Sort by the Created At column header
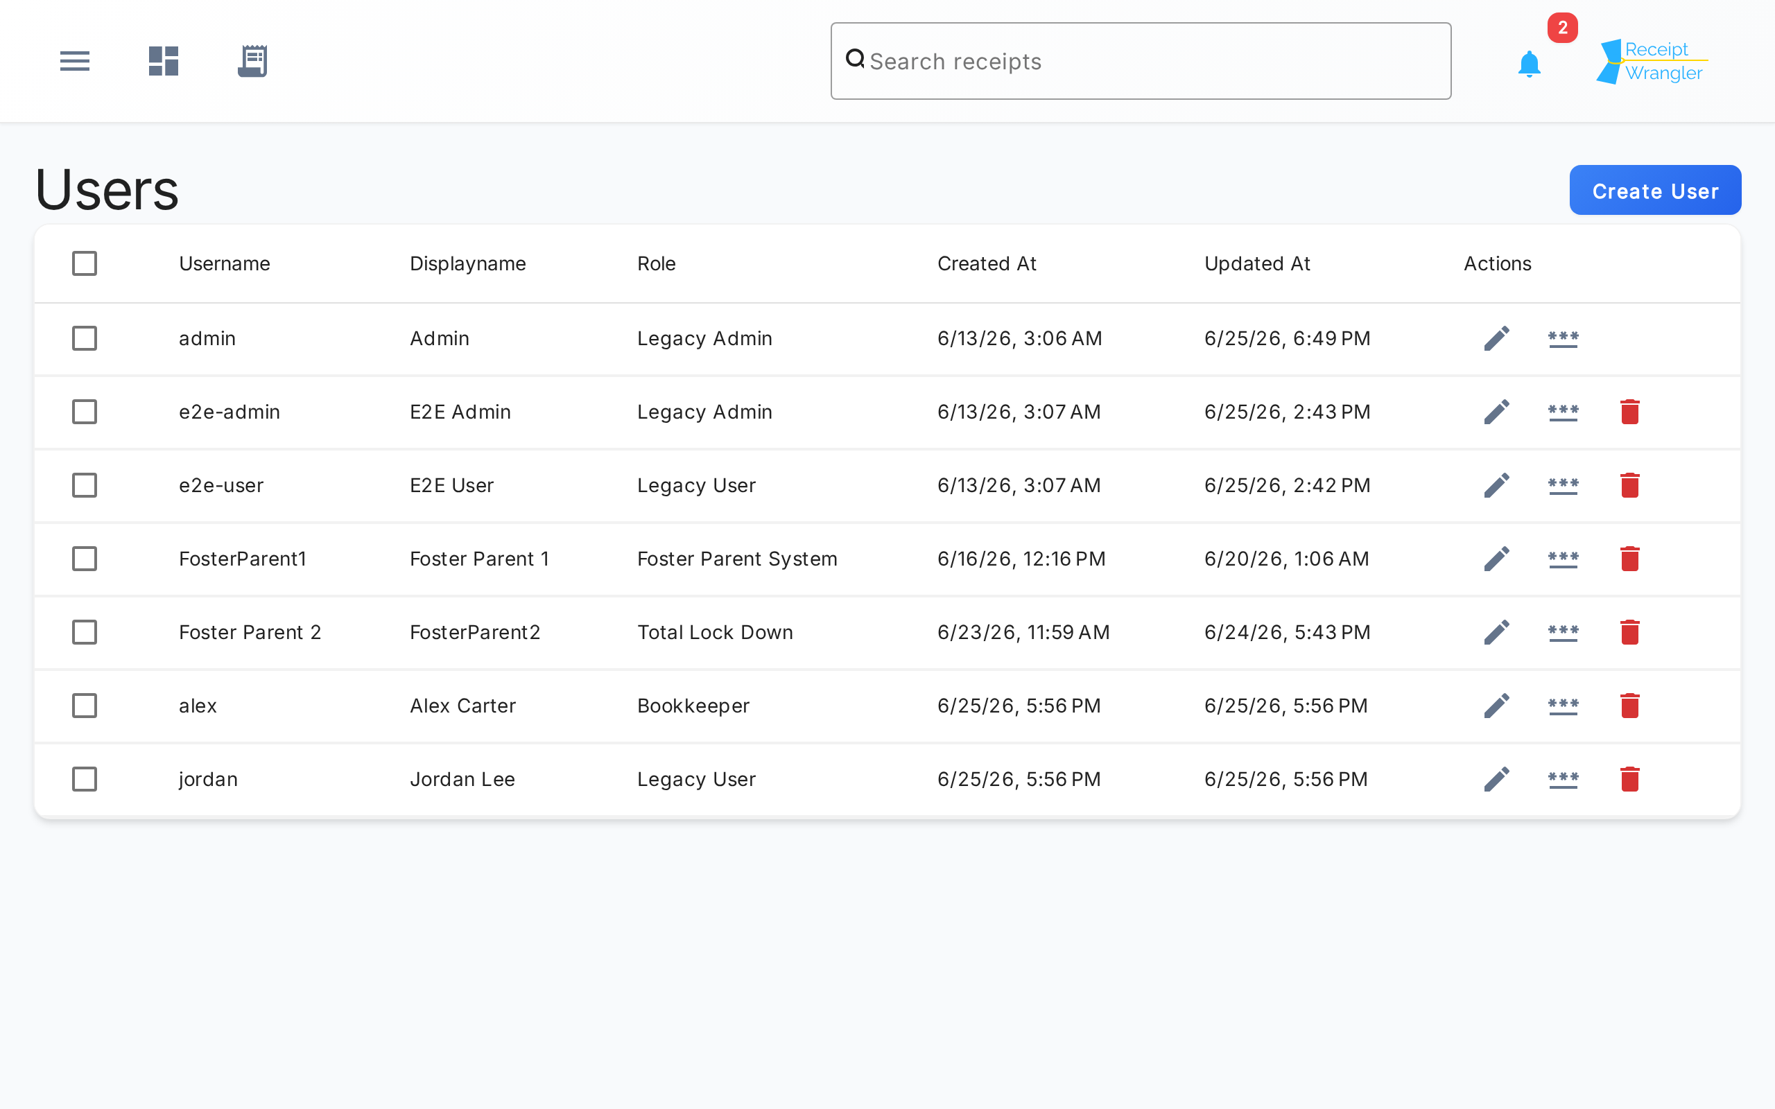This screenshot has height=1109, width=1775. 987,263
